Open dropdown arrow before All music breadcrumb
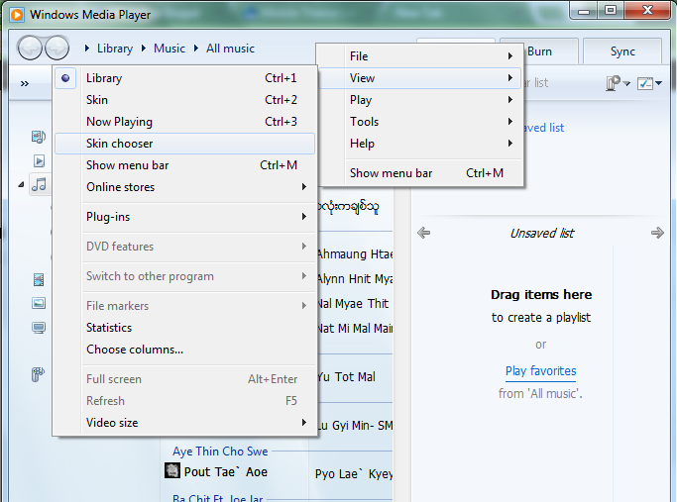The height and width of the screenshot is (502, 677). 196,49
